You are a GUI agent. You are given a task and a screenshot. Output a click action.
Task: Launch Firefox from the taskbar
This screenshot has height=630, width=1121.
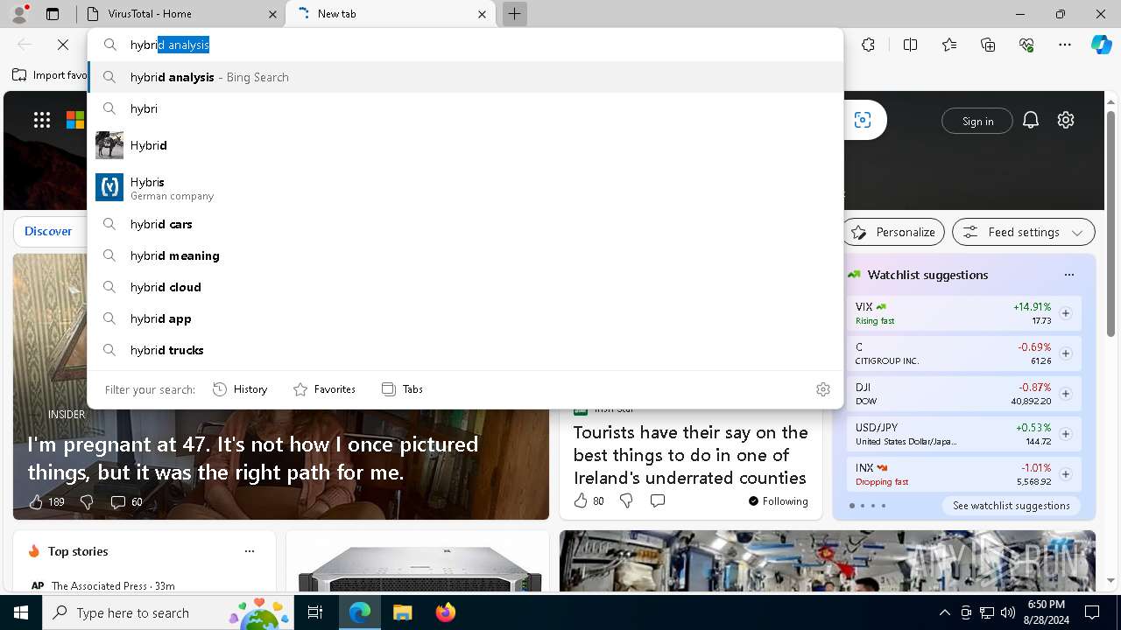(x=446, y=612)
